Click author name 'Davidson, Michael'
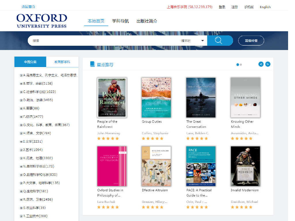 pos(244,202)
